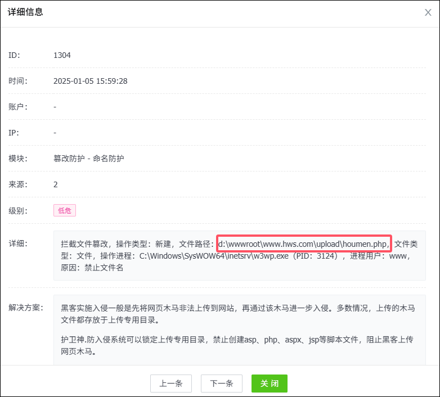Click the 上一条 button

click(x=171, y=384)
